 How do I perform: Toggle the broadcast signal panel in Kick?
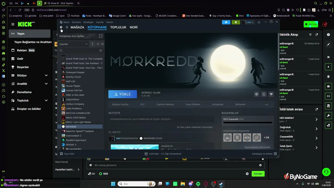(x=328, y=96)
